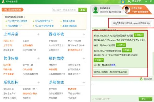
Task: Select 声音问题 issue
Action: point(53,69)
